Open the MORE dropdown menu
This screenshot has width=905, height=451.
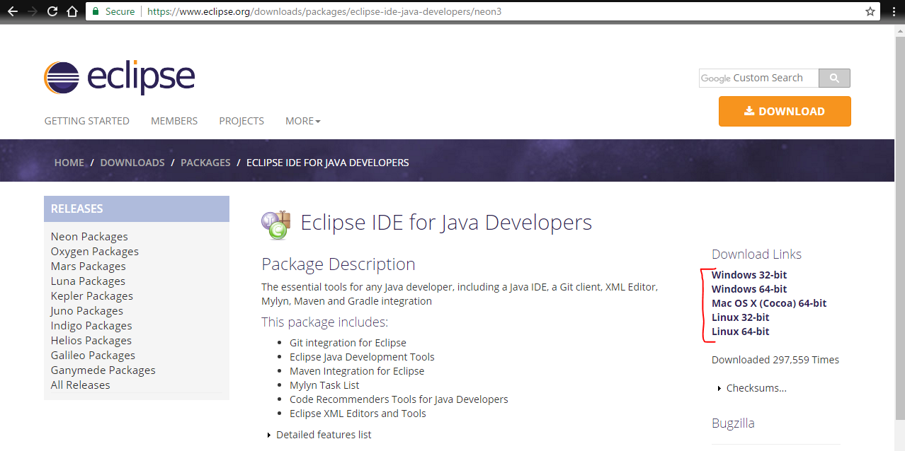302,121
